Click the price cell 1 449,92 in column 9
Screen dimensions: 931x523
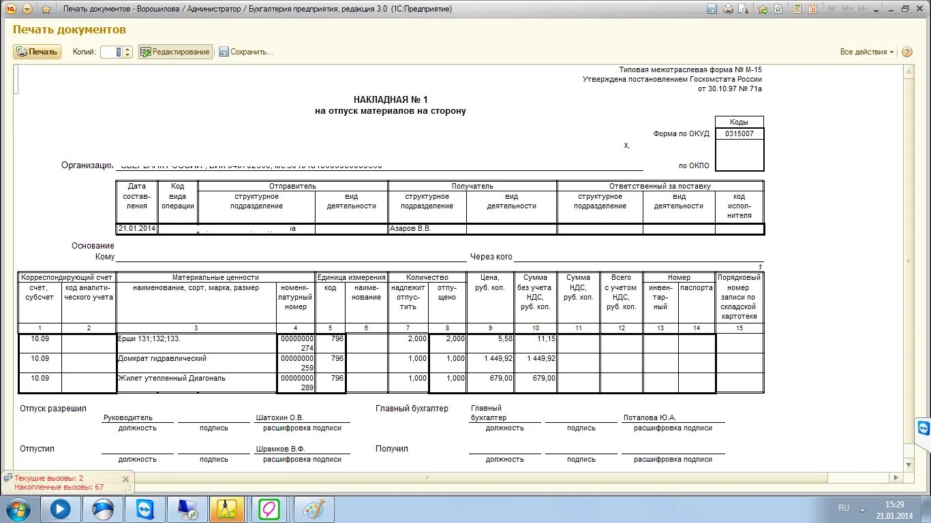pos(491,363)
